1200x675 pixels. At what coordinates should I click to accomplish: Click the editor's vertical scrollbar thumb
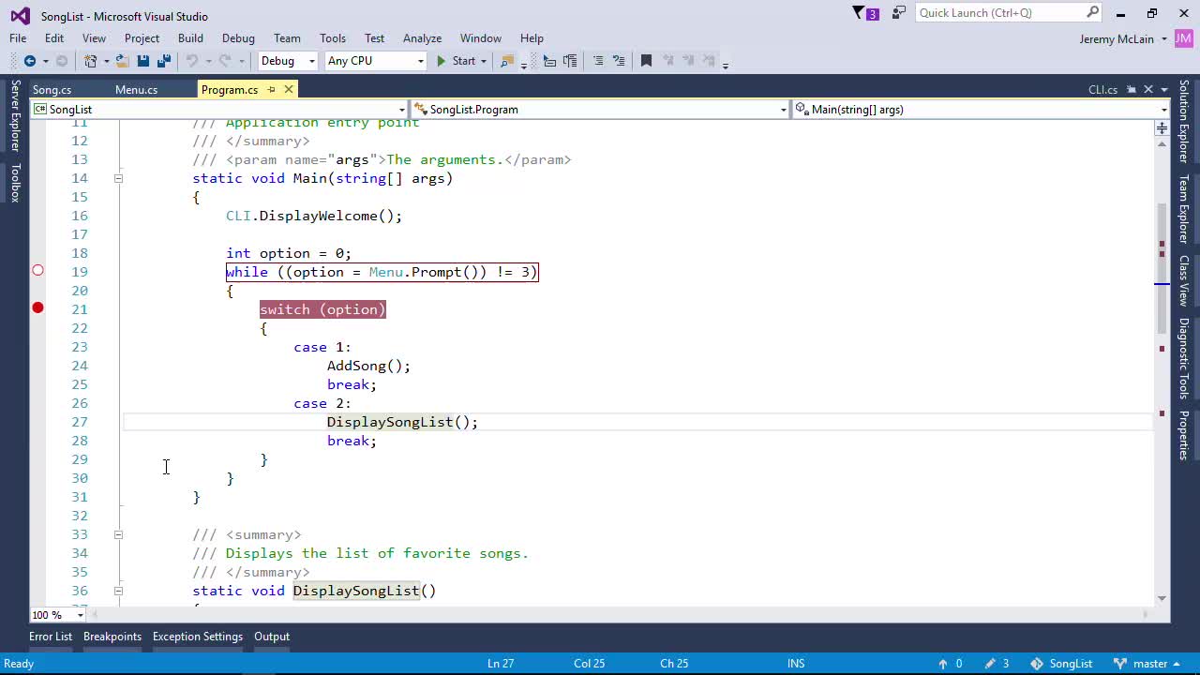pyautogui.click(x=1162, y=268)
